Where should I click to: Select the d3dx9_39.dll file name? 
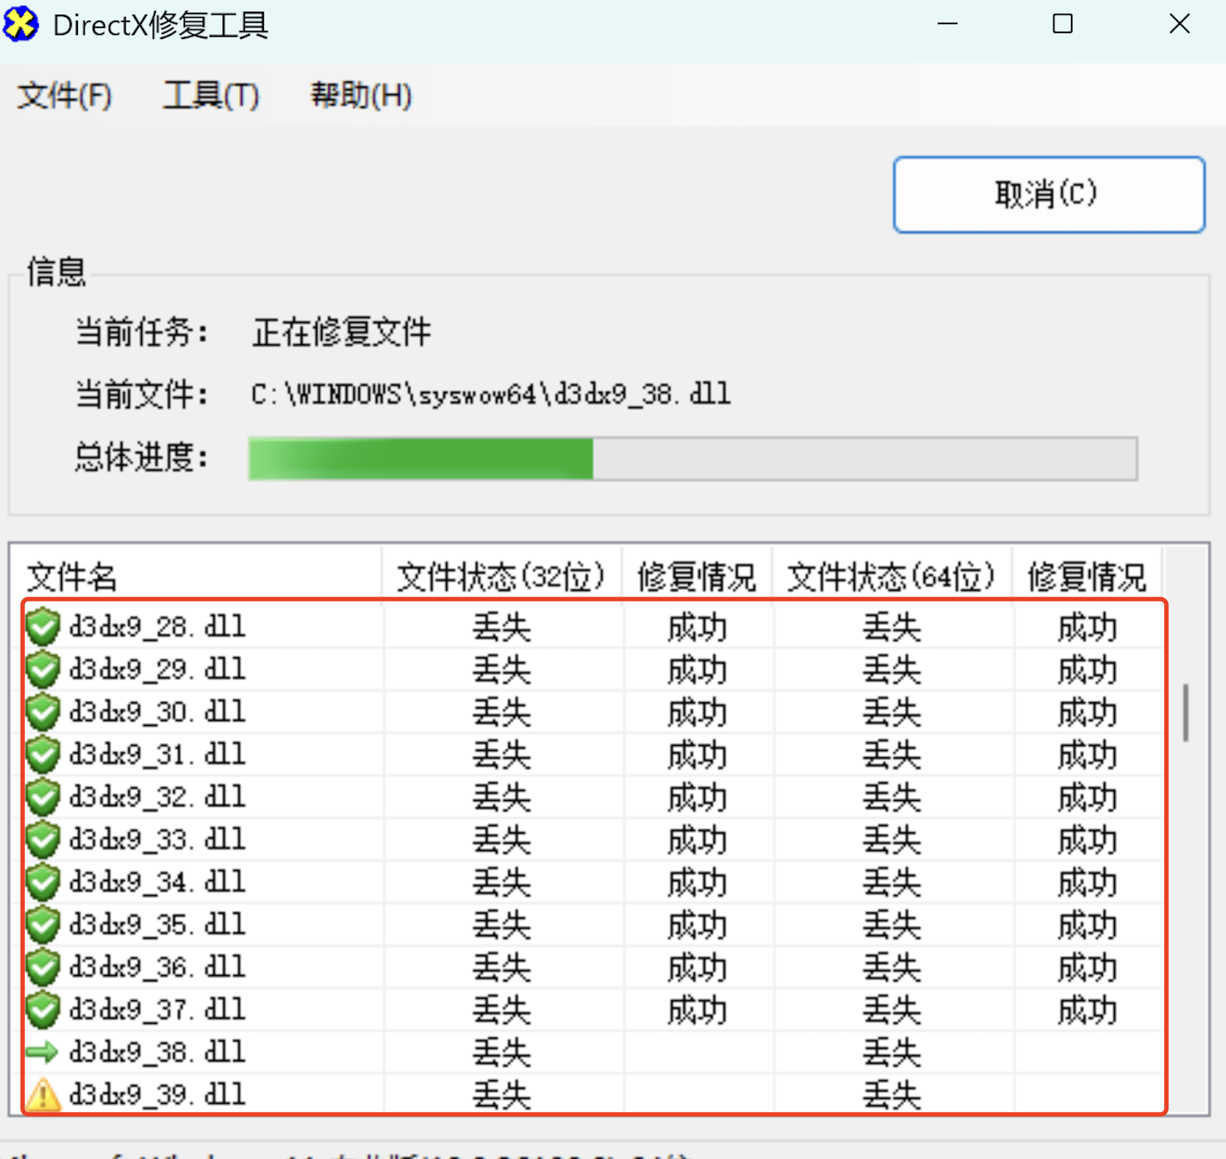[x=157, y=1095]
